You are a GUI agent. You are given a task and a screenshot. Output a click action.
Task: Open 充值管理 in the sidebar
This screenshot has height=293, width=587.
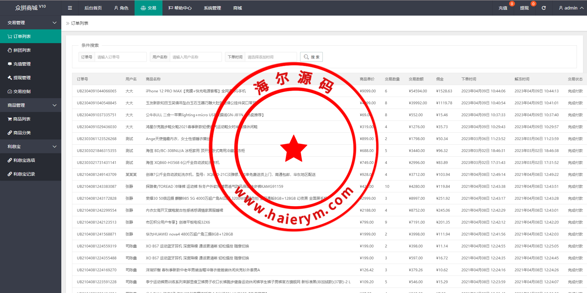pyautogui.click(x=22, y=64)
